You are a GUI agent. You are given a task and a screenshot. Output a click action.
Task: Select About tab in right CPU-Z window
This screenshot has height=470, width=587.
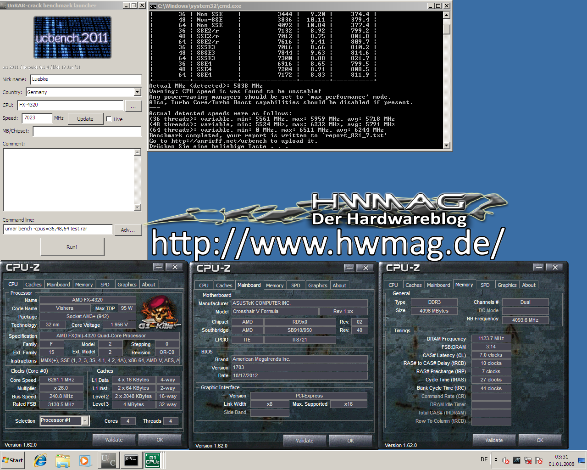[x=529, y=285]
